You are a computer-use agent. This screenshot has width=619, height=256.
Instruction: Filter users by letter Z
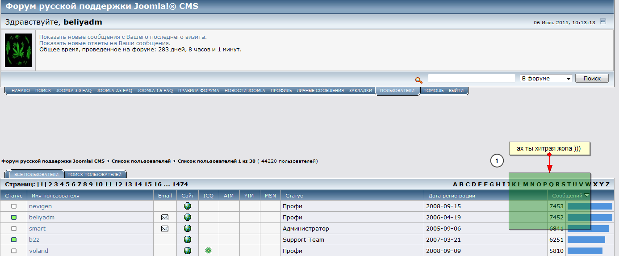point(607,185)
